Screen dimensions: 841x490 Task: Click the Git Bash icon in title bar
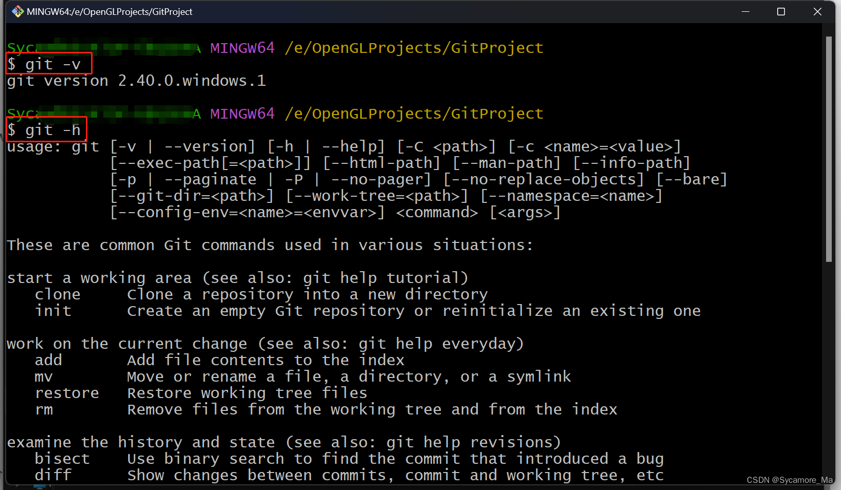17,11
